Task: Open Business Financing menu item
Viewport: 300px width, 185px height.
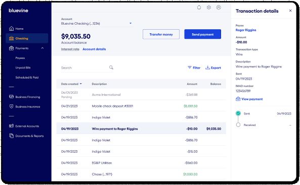Action: click(28, 97)
